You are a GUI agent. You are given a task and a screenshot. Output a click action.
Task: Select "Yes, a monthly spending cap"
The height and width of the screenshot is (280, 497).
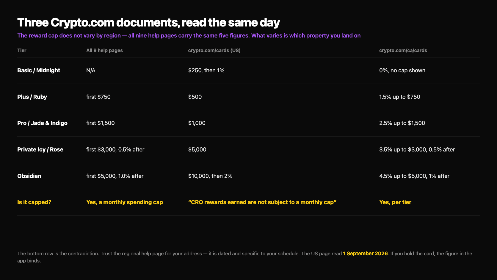(x=125, y=202)
